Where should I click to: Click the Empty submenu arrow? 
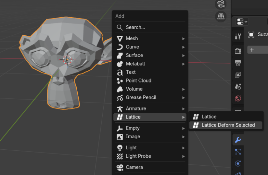point(183,129)
